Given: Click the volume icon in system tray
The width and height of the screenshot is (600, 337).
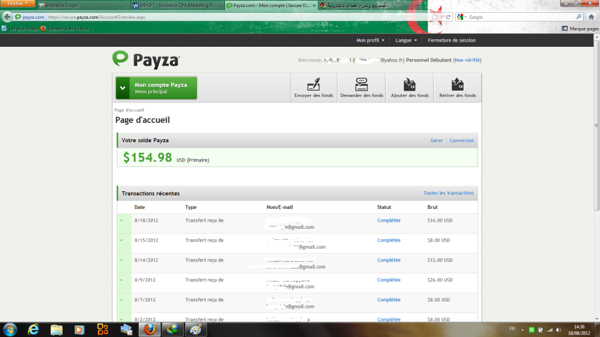Looking at the screenshot, I should click(x=558, y=330).
